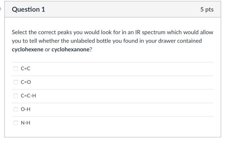Click the C=C answer label text
Image resolution: width=228 pixels, height=142 pixels.
click(25, 69)
